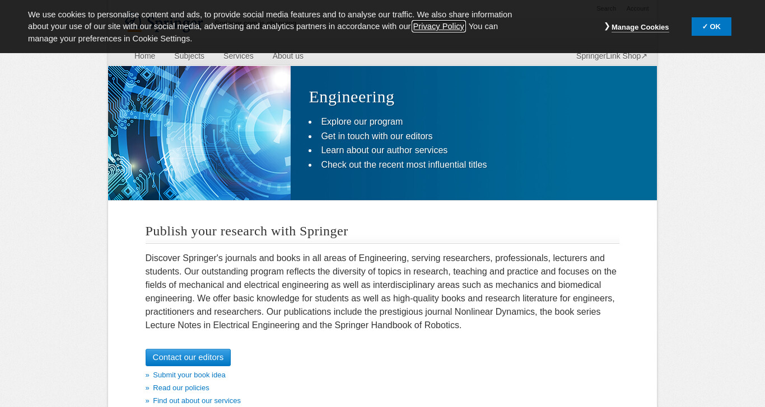Select 'Get in touch with our editors' text
765x407 pixels.
coord(377,136)
